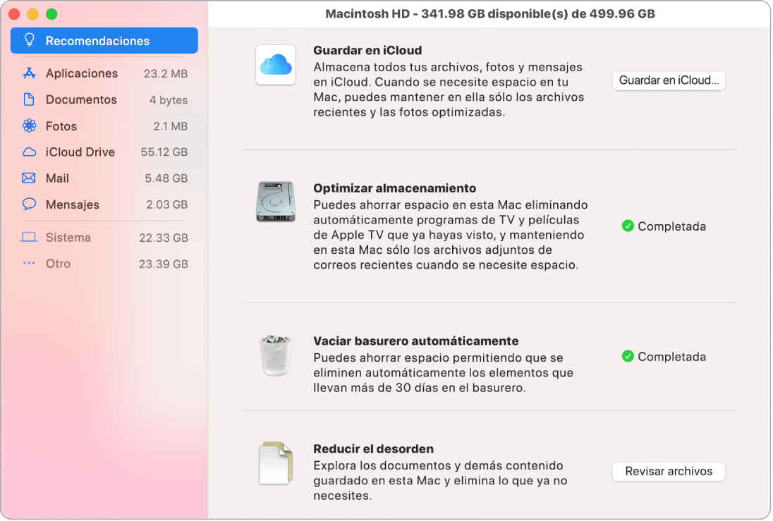Select the Fotos flower icon
Viewport: 773px width, 521px height.
(x=28, y=125)
